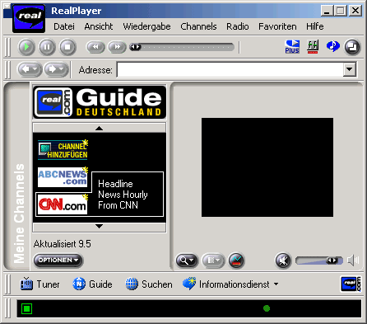
Task: Open the Hilfe menu
Action: (x=315, y=26)
